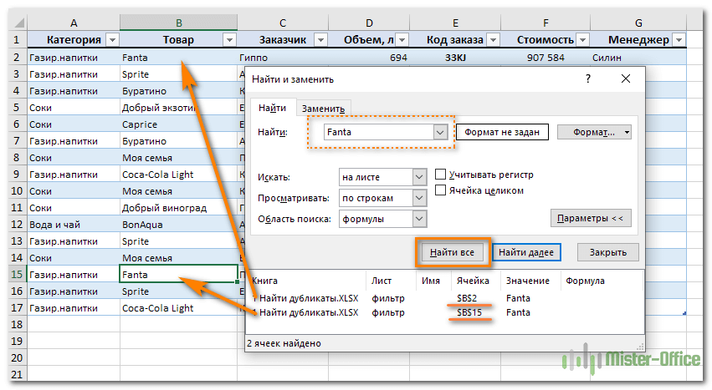Screen dimensions: 712x390
Task: Close the Найти и заменить dialog
Action: 625,79
